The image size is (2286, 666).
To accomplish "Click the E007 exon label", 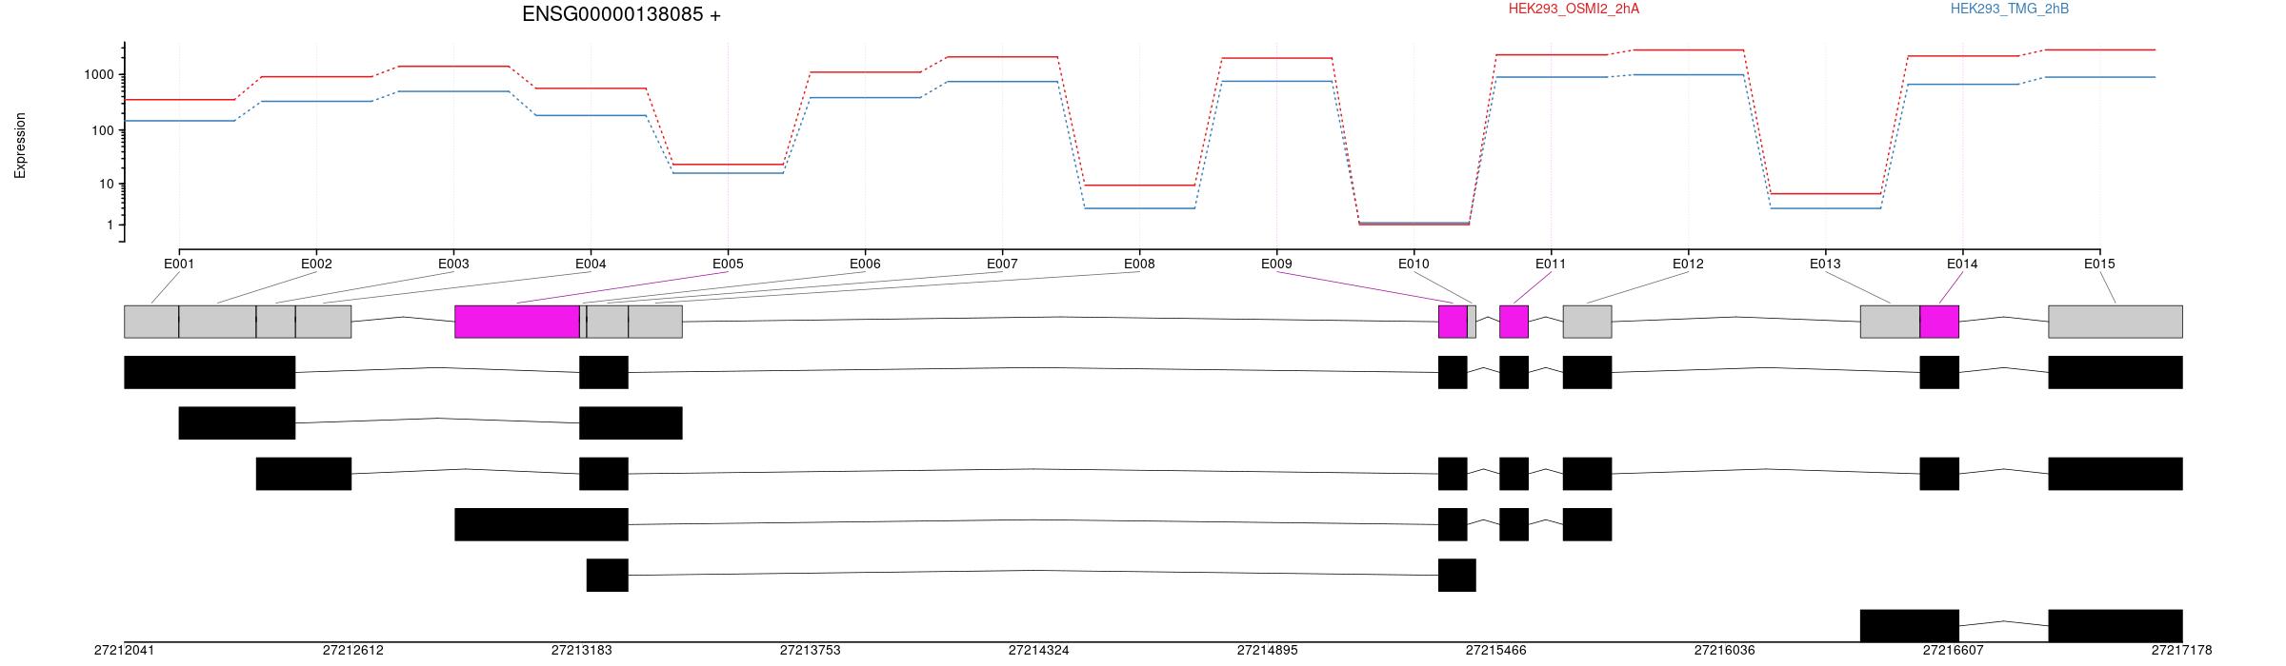I will pyautogui.click(x=1002, y=264).
